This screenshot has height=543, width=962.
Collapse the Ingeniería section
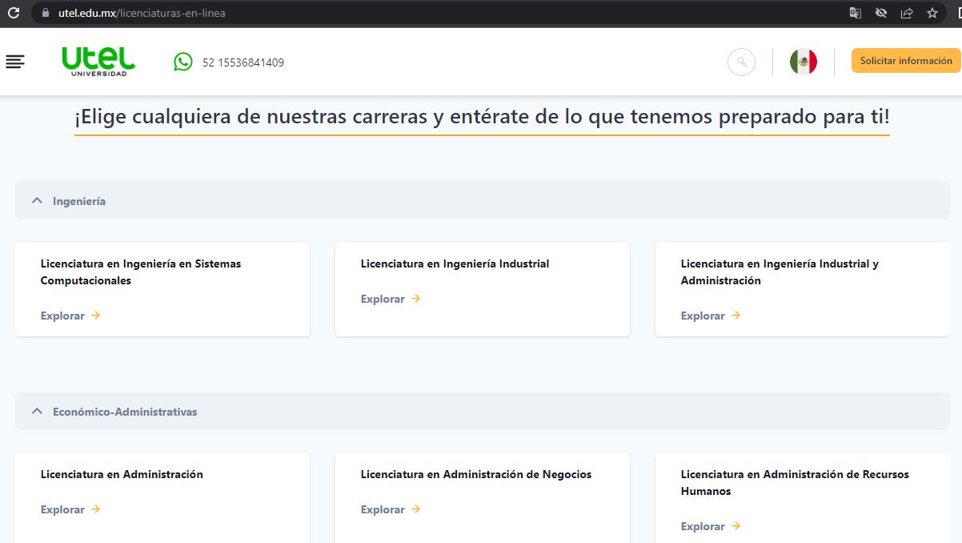pos(37,201)
